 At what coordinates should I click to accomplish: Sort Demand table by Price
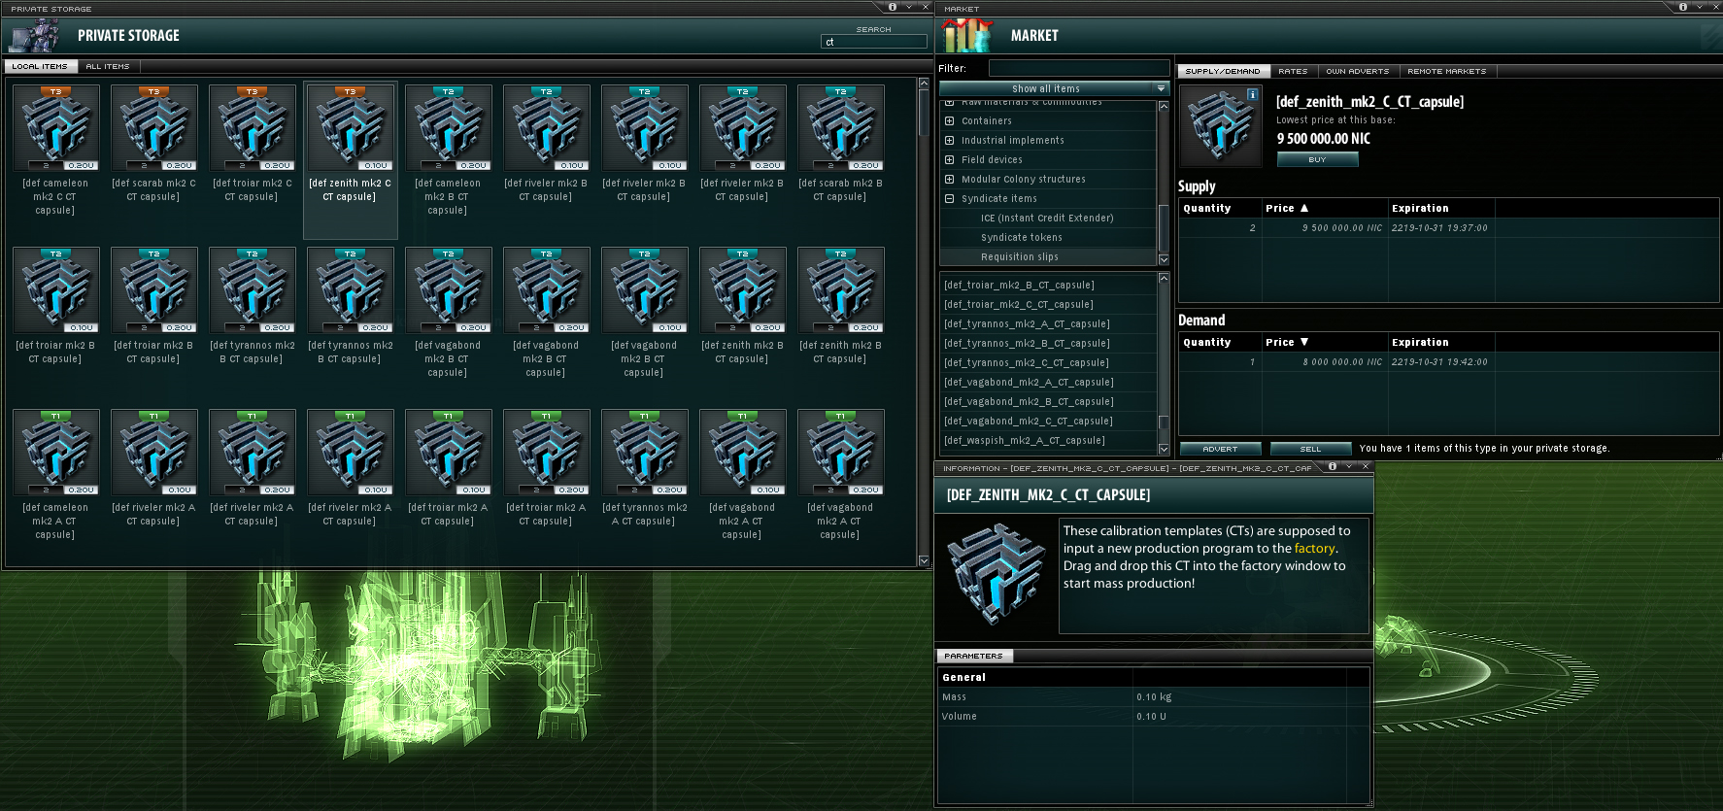coord(1325,342)
